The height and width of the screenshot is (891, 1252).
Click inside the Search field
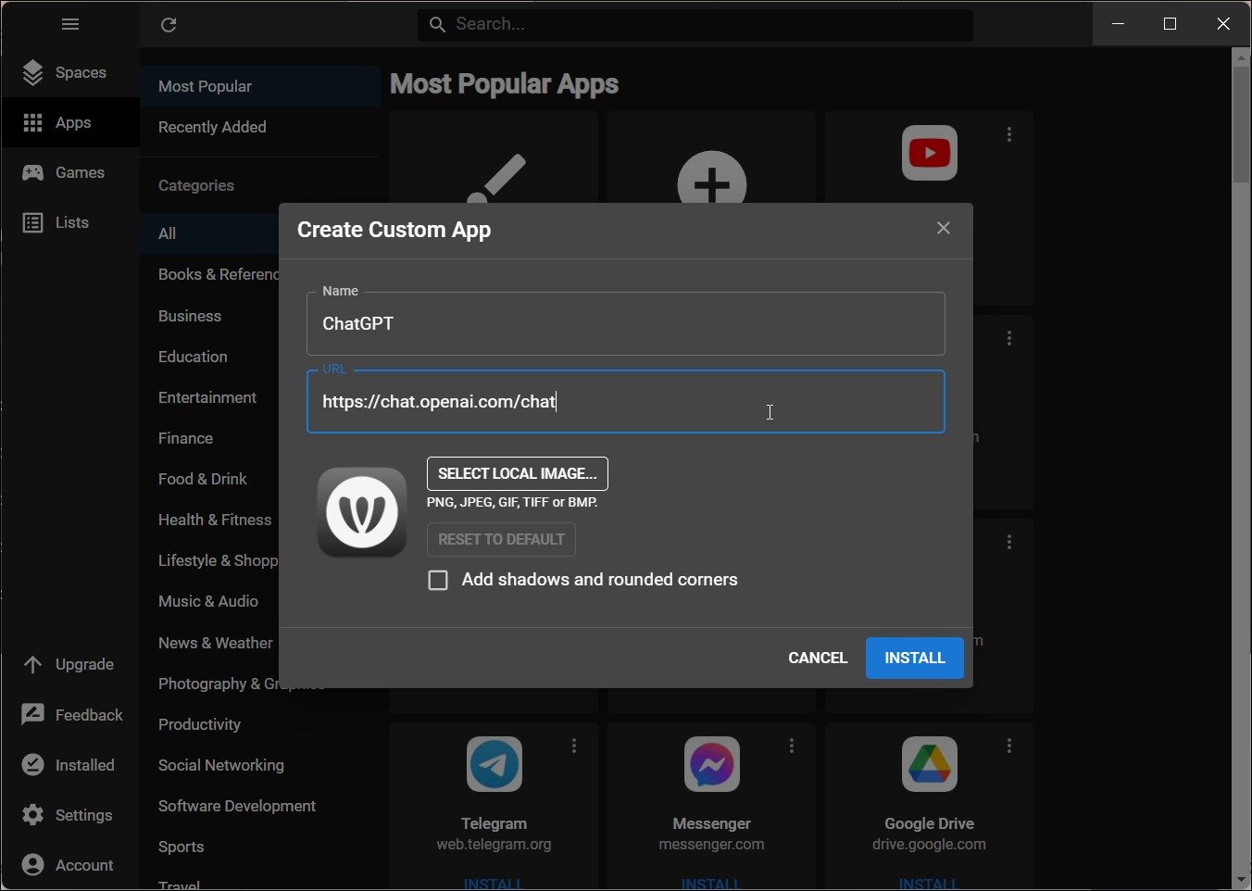point(695,24)
